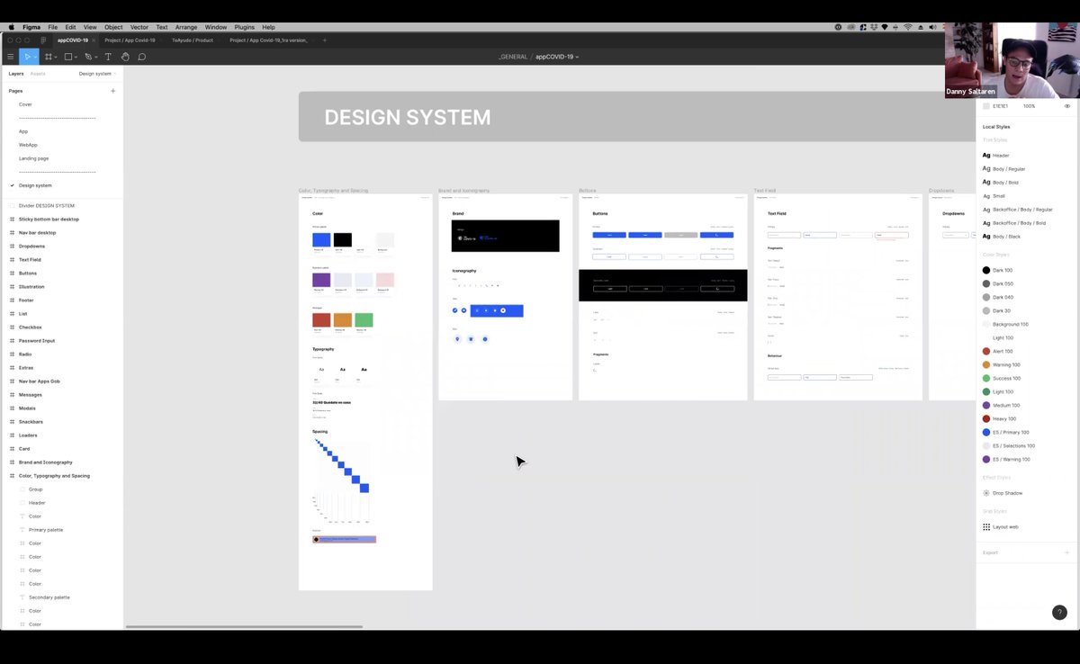Click the Drop Shadow effect style icon

pyautogui.click(x=986, y=493)
